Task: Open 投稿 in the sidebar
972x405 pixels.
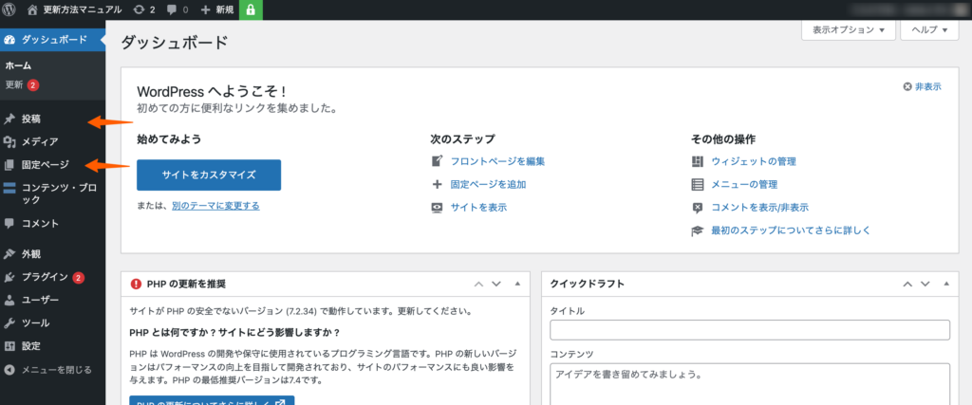Action: tap(31, 120)
